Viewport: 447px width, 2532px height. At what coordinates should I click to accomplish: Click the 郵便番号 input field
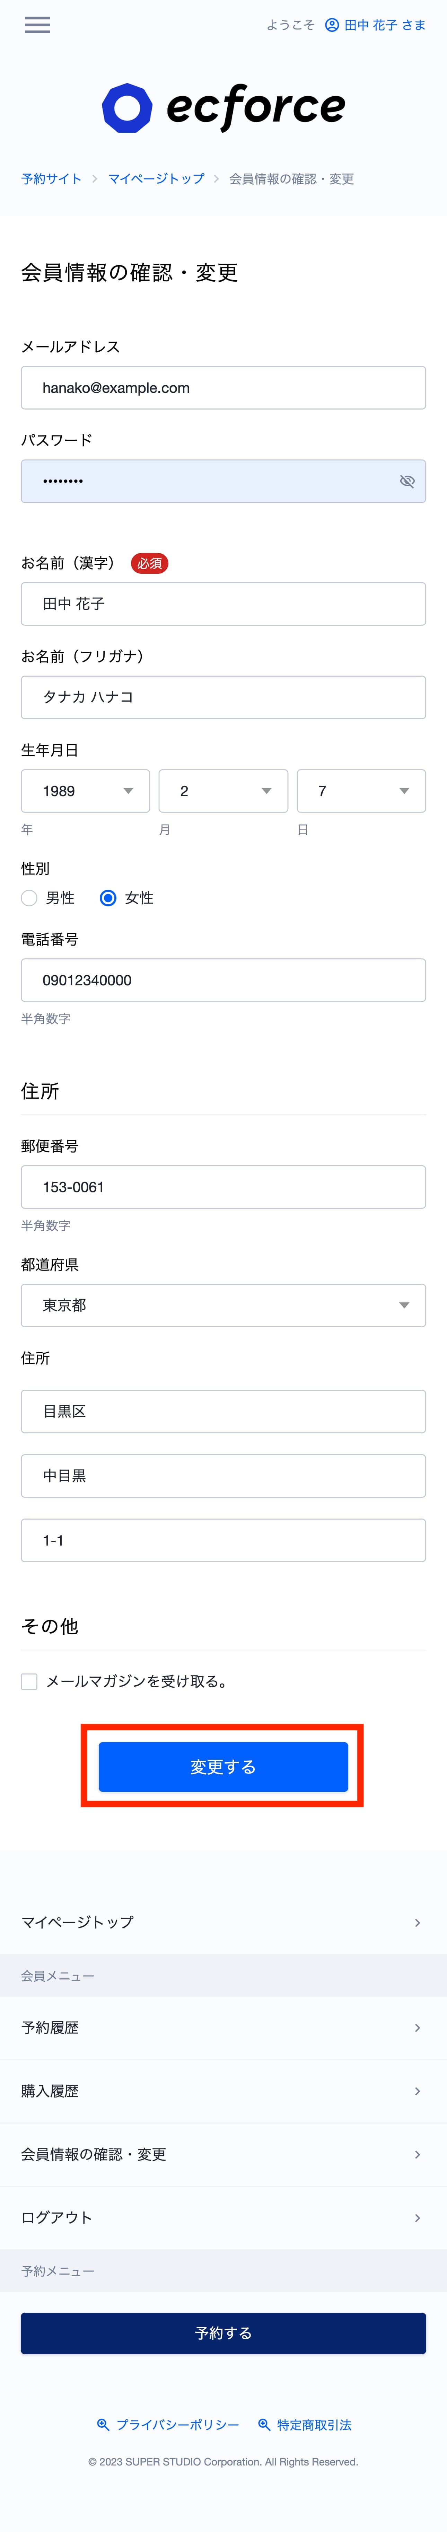coord(223,1187)
